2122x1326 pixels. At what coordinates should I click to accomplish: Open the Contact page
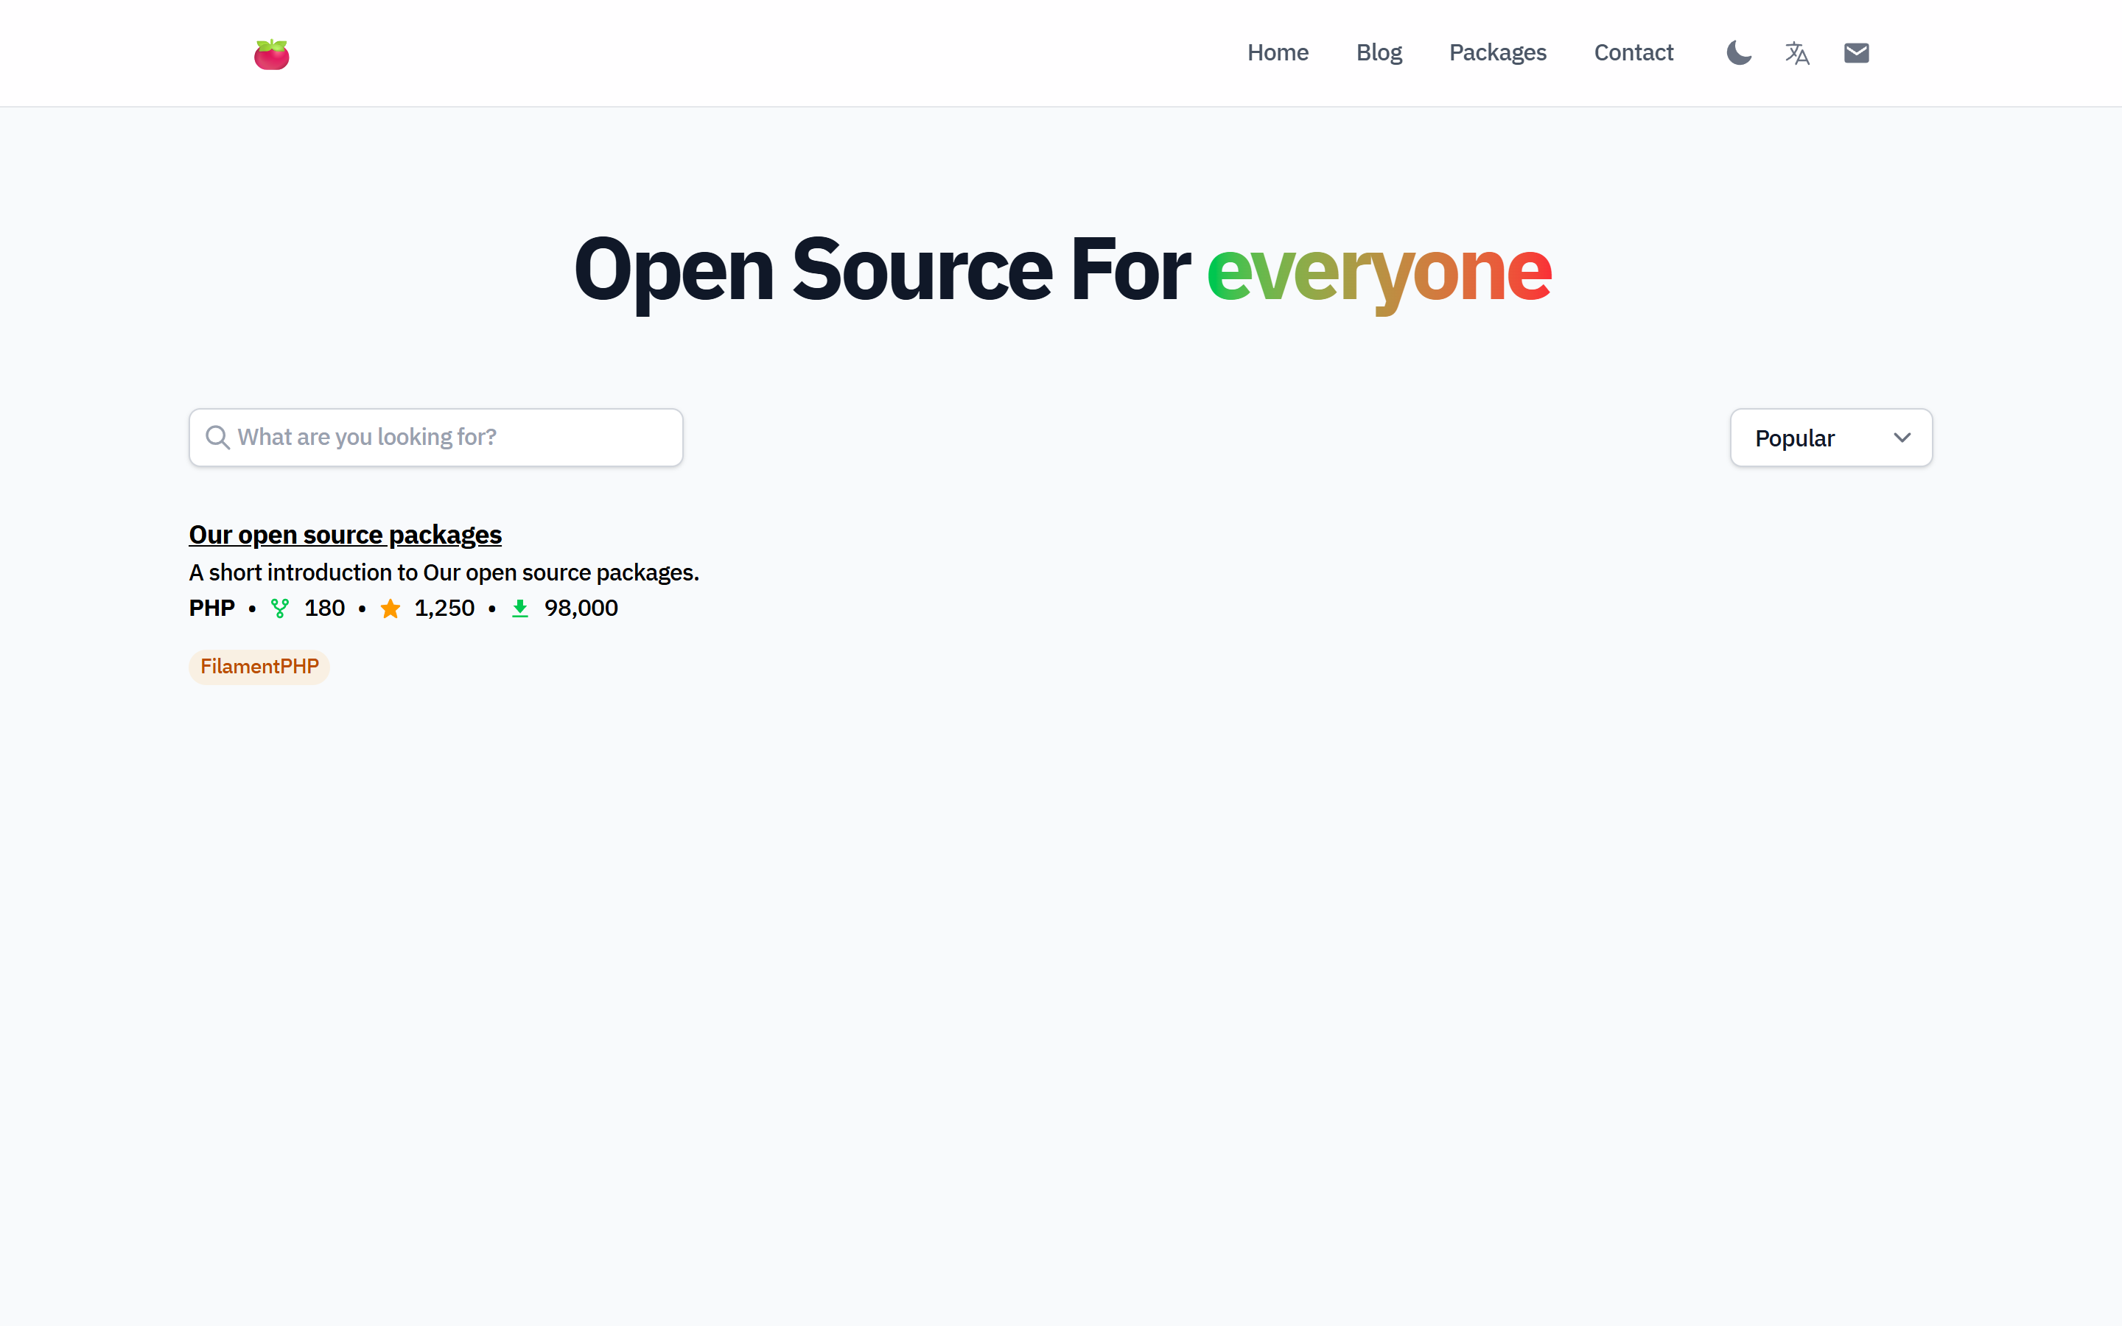click(1633, 52)
